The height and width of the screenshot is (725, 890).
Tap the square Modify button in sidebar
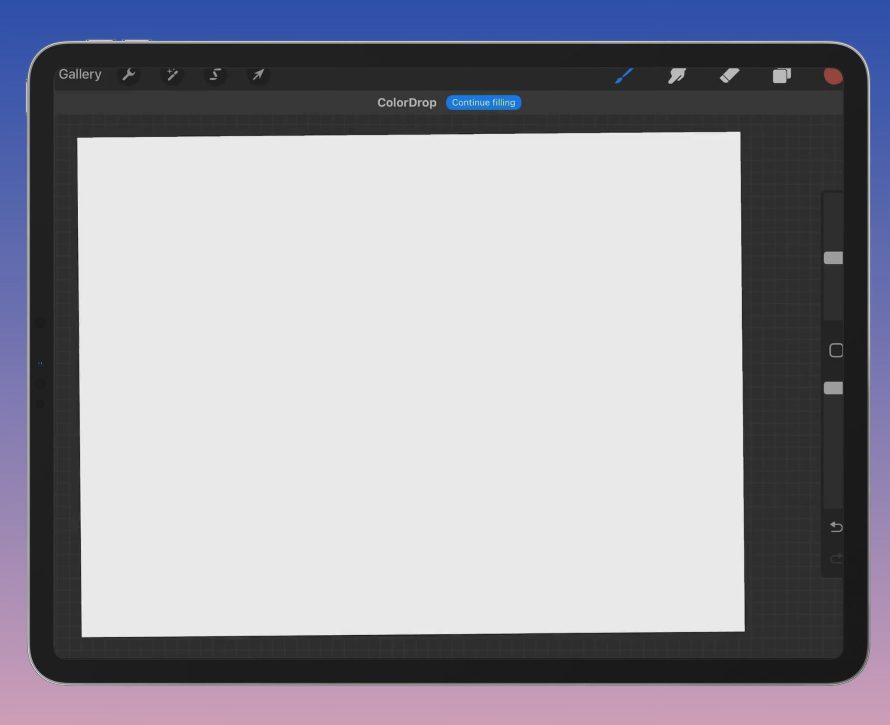(836, 350)
